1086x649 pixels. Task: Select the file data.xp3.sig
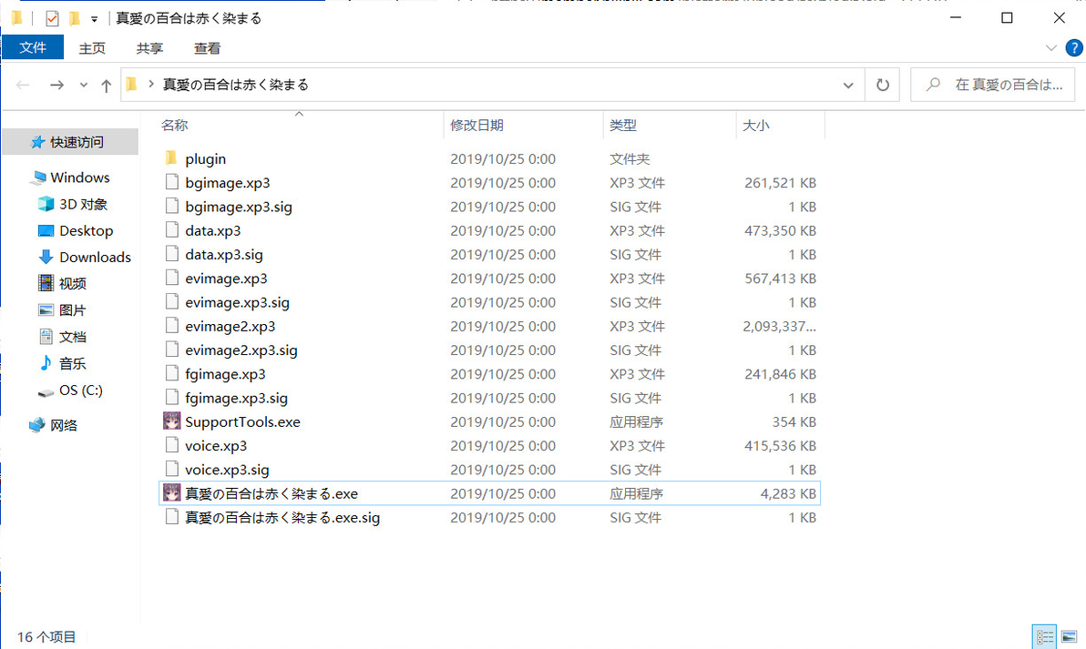coord(224,254)
